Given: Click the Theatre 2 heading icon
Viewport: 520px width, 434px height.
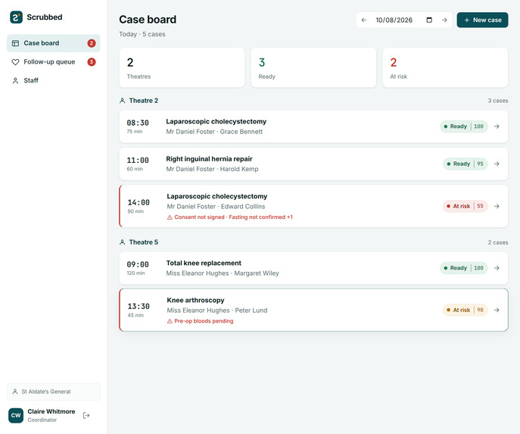Looking at the screenshot, I should (x=123, y=101).
